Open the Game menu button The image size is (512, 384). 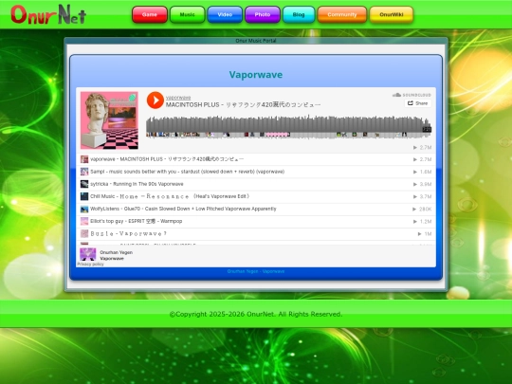click(150, 14)
